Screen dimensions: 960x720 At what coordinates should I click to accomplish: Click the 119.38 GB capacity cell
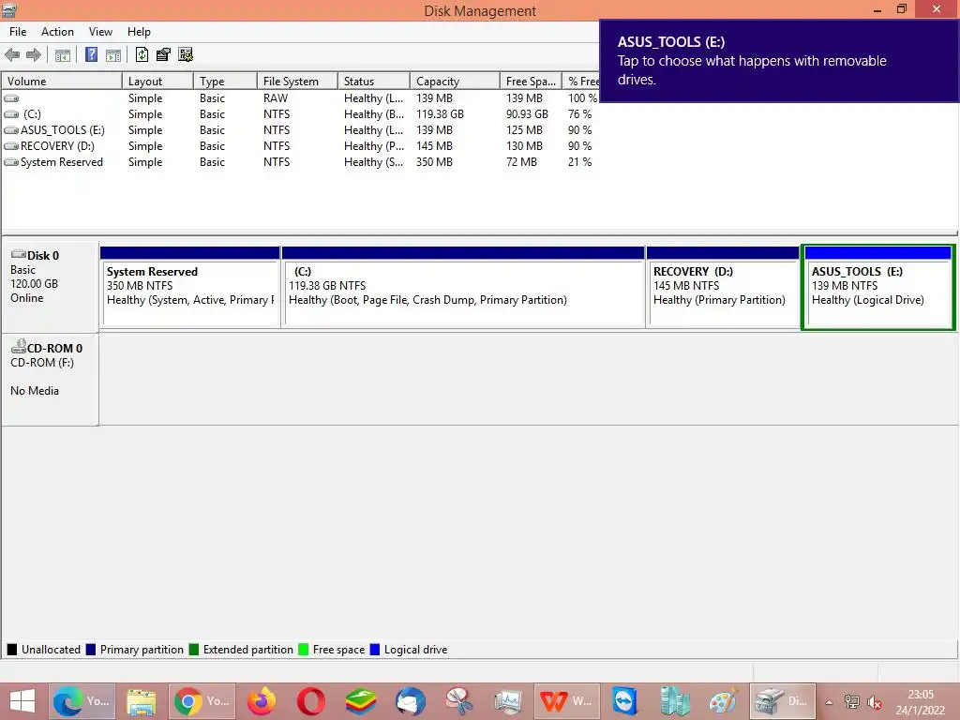(441, 113)
